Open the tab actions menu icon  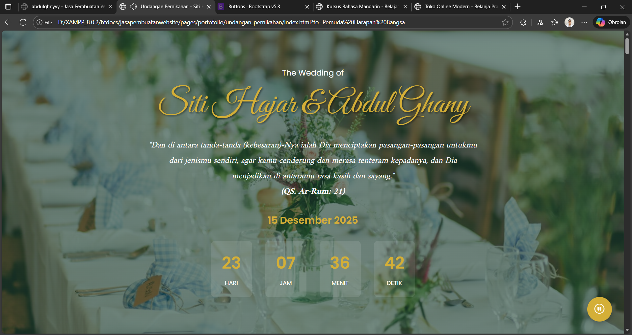pos(8,7)
